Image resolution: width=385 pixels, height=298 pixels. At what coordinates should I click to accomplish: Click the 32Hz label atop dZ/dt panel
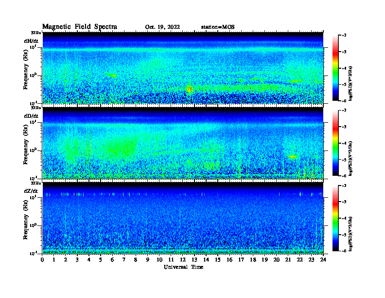pos(36,183)
